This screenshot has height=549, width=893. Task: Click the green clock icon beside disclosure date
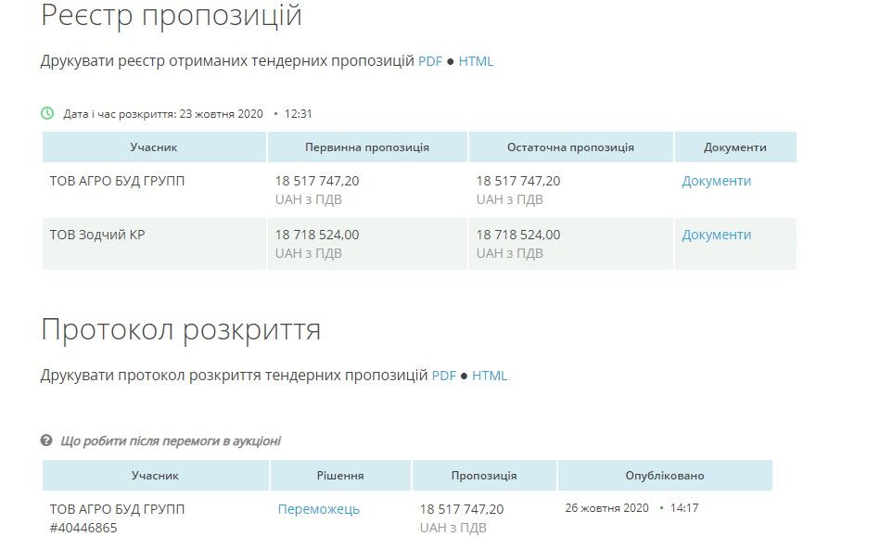coord(45,113)
